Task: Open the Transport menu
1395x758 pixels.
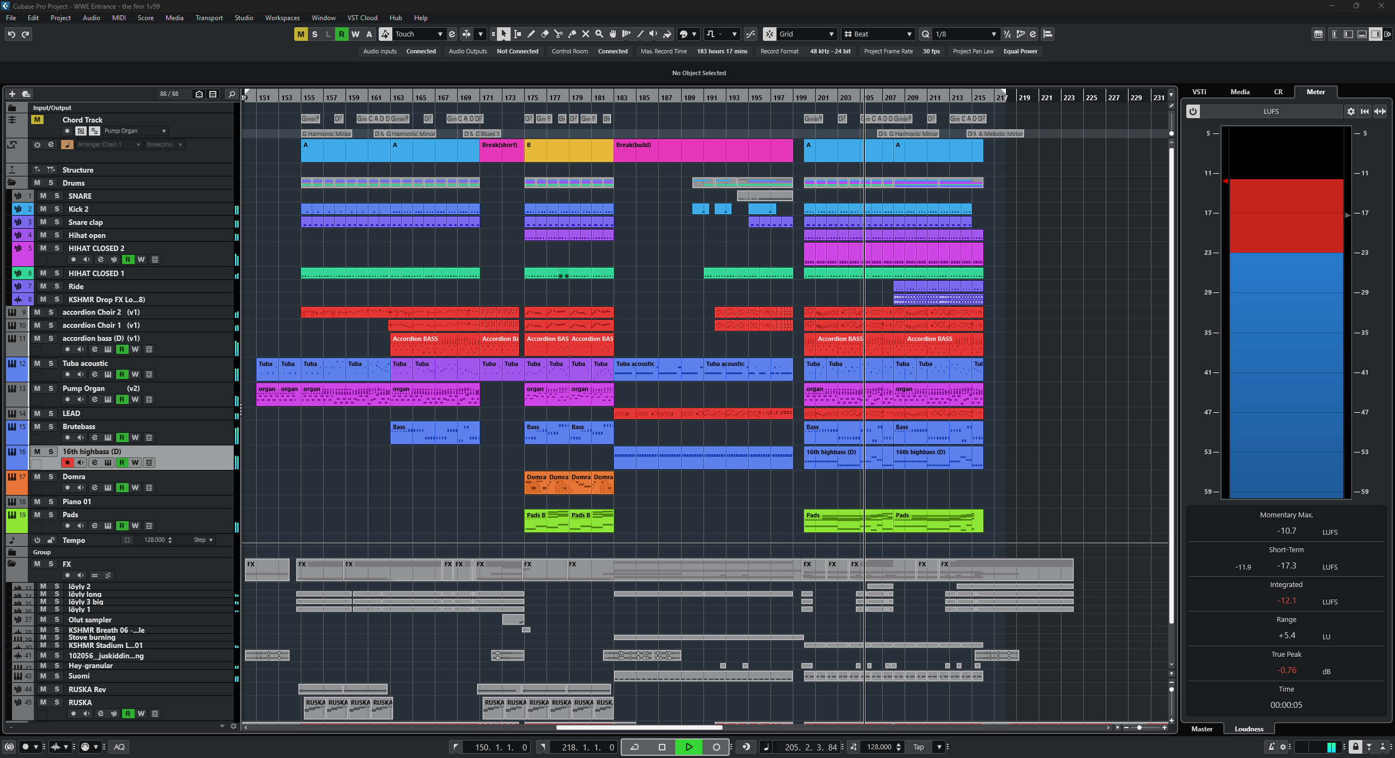Action: (x=209, y=18)
